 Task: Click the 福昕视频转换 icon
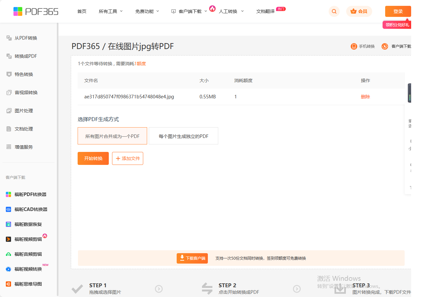[x=8, y=269]
